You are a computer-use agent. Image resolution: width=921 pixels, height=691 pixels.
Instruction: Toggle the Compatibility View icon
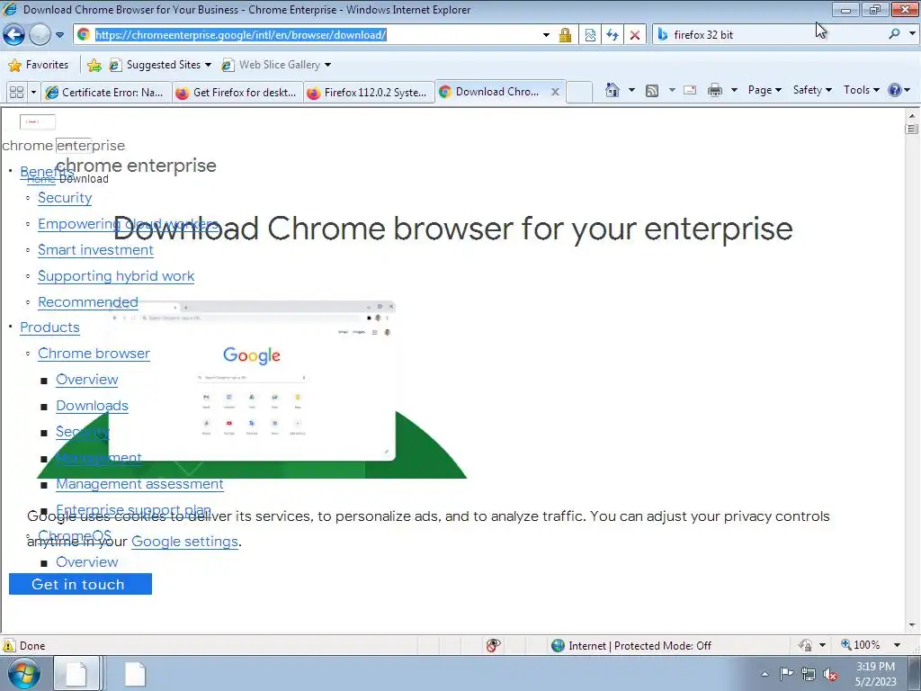pyautogui.click(x=590, y=35)
